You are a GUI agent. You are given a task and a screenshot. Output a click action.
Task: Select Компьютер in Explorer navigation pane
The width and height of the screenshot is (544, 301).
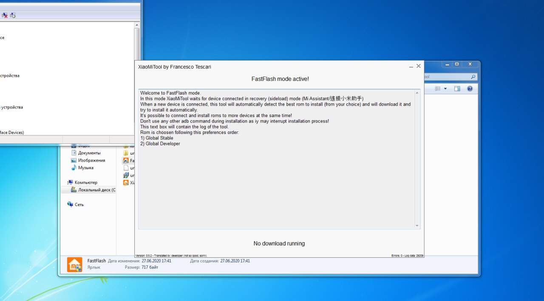86,182
